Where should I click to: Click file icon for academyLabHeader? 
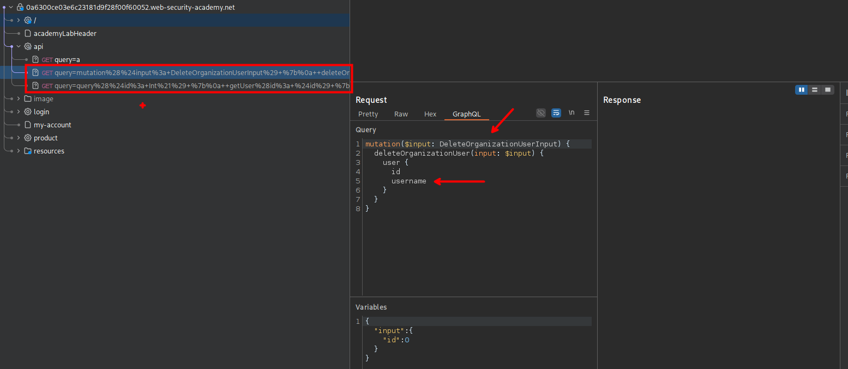point(28,34)
